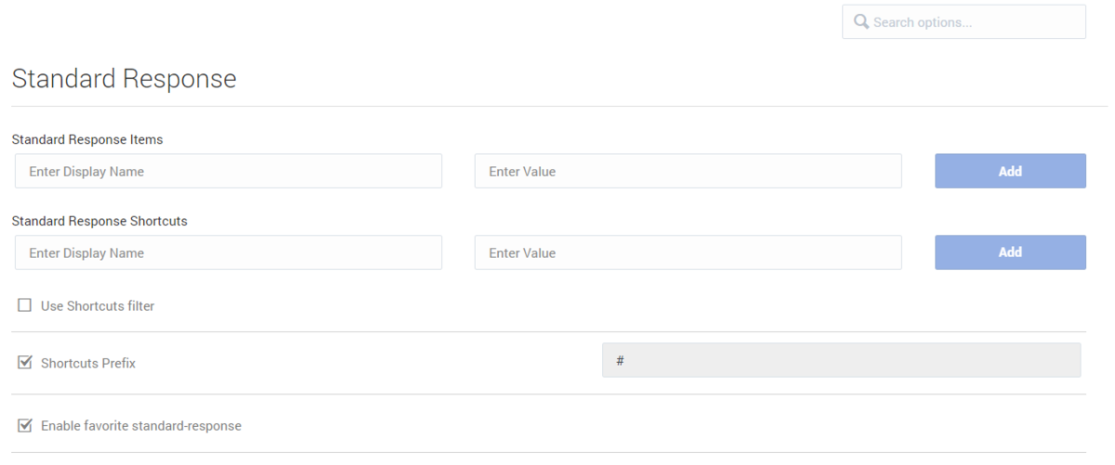1115x465 pixels.
Task: Click the divider line below the heading
Action: [557, 106]
